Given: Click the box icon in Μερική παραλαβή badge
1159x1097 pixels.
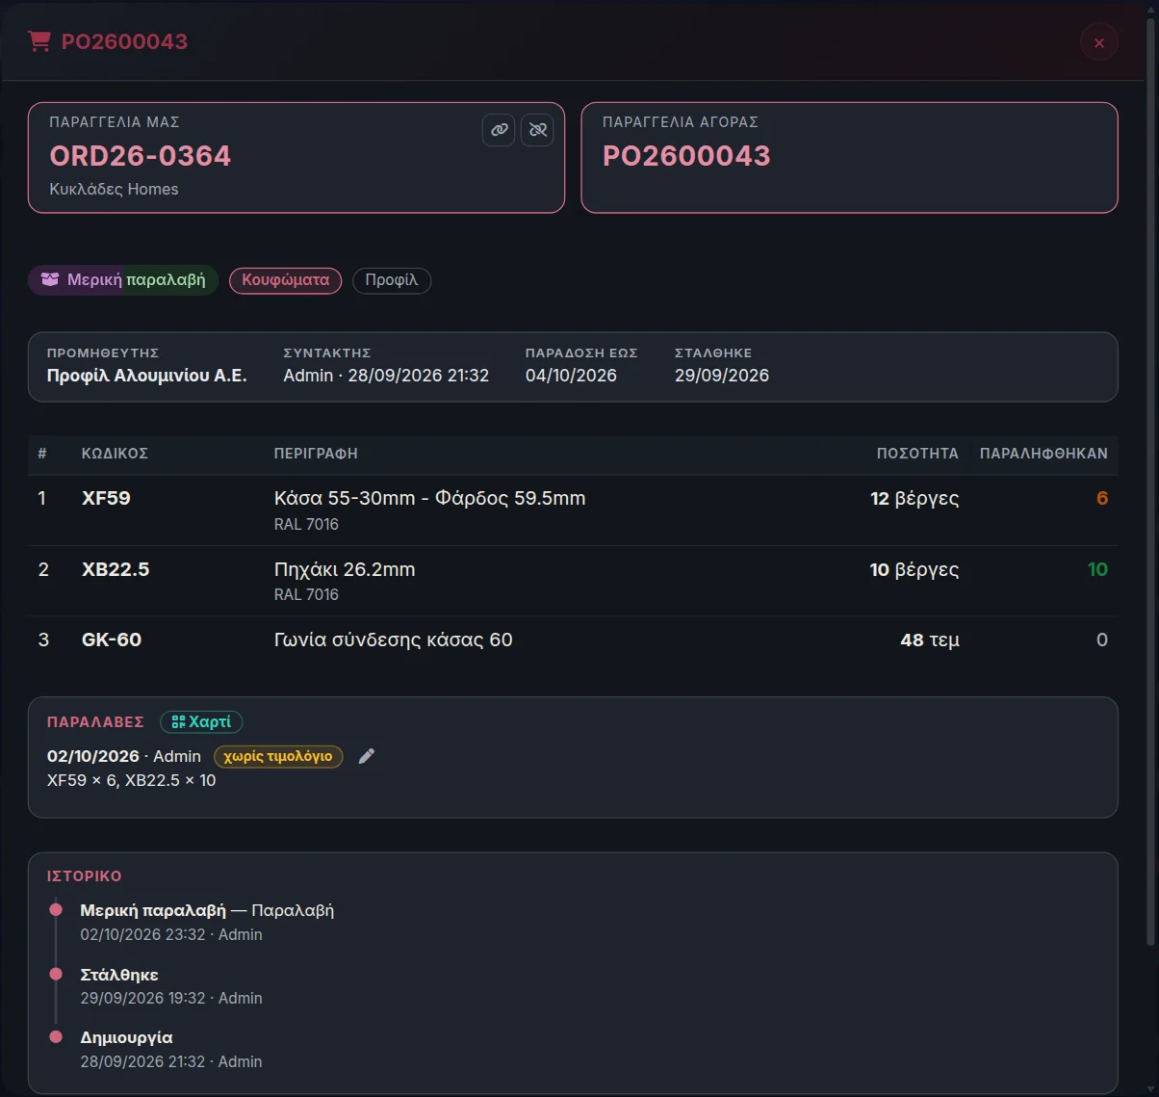Looking at the screenshot, I should point(50,280).
